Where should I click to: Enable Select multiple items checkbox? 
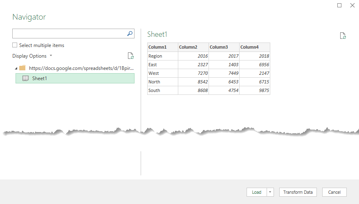click(15, 45)
